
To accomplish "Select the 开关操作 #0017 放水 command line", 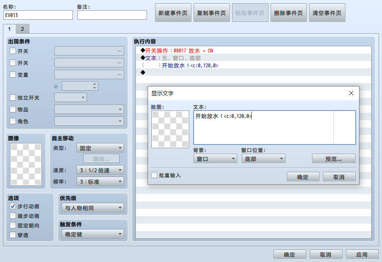I will click(x=254, y=51).
